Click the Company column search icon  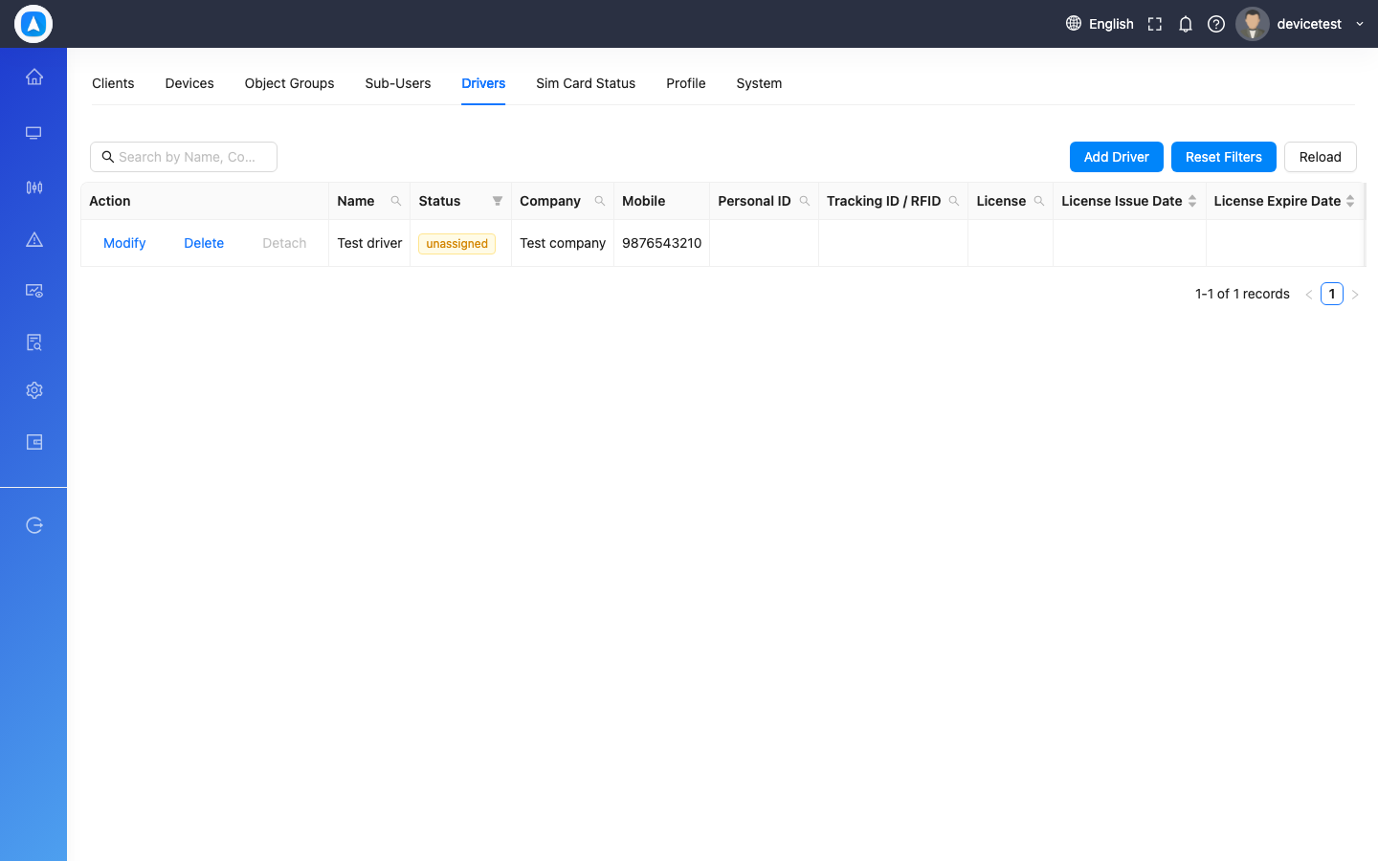600,201
